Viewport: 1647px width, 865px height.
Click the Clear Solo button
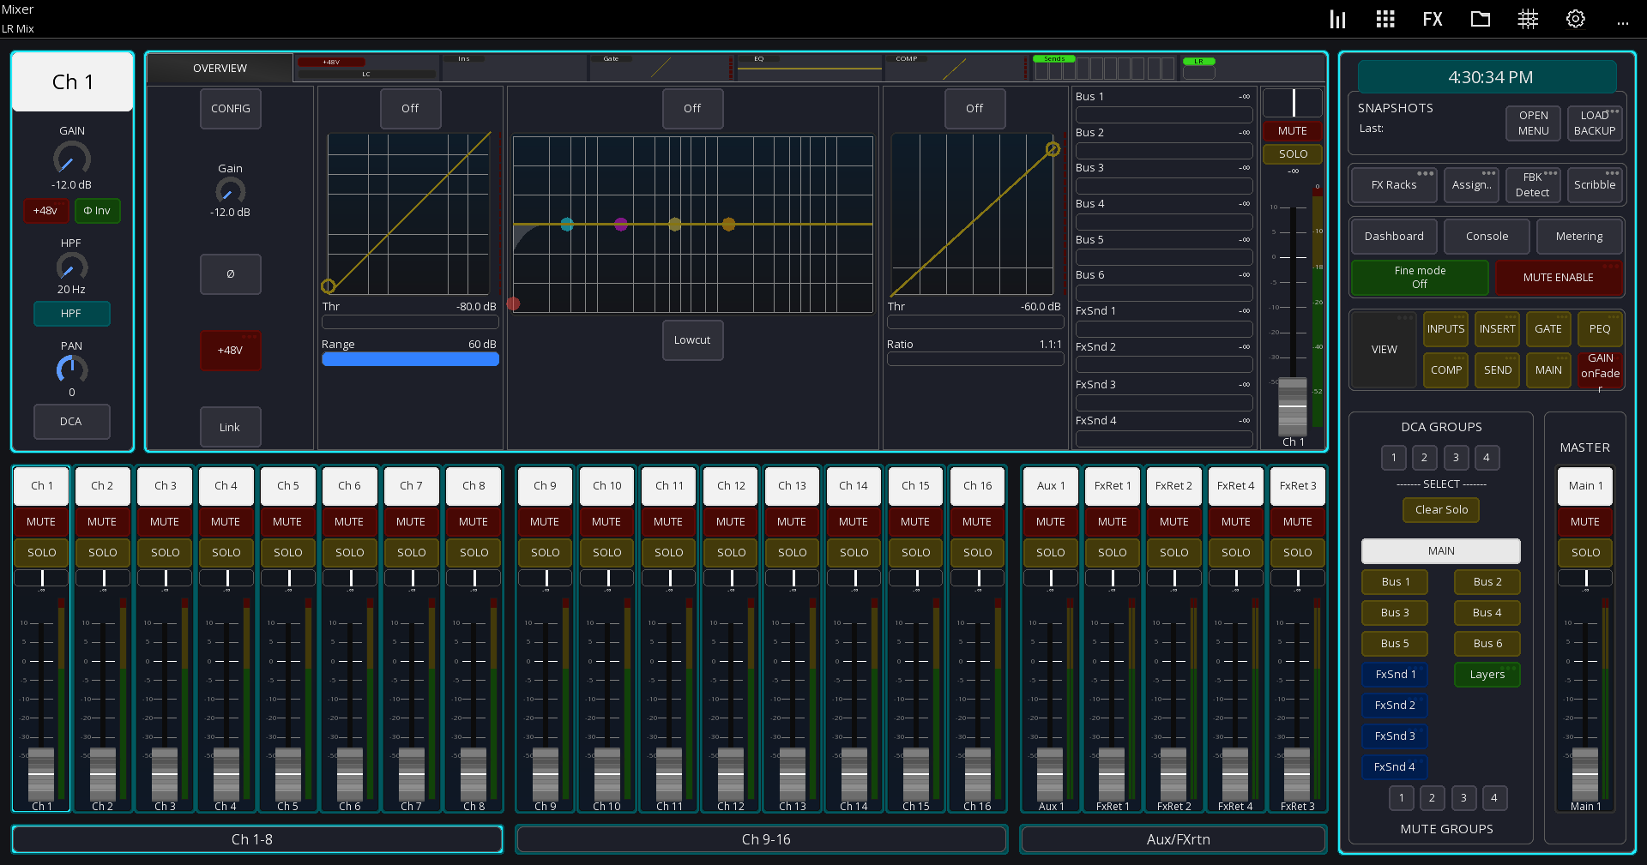1441,510
